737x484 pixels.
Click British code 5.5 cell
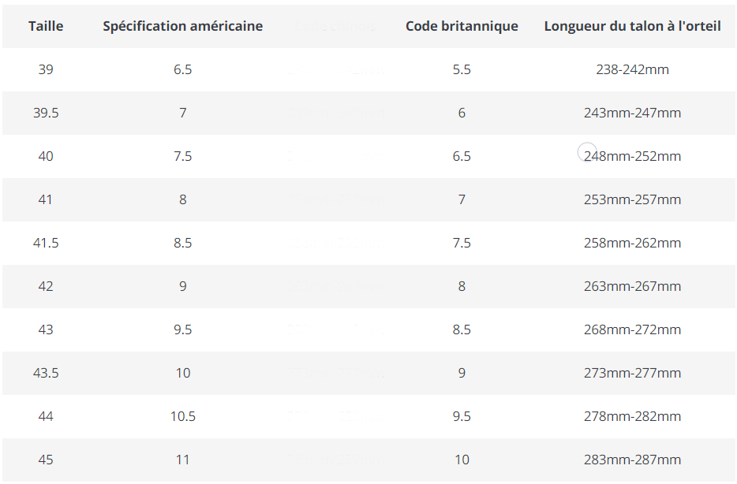[x=462, y=69]
